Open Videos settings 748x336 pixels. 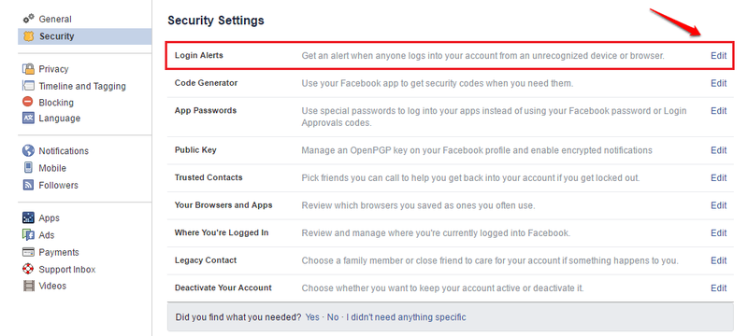[x=52, y=286]
